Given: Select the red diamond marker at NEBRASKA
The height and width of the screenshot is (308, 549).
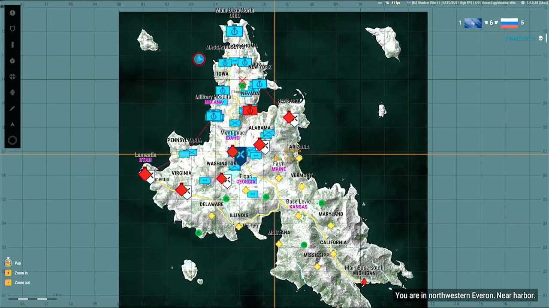Looking at the screenshot, I should point(289,117).
